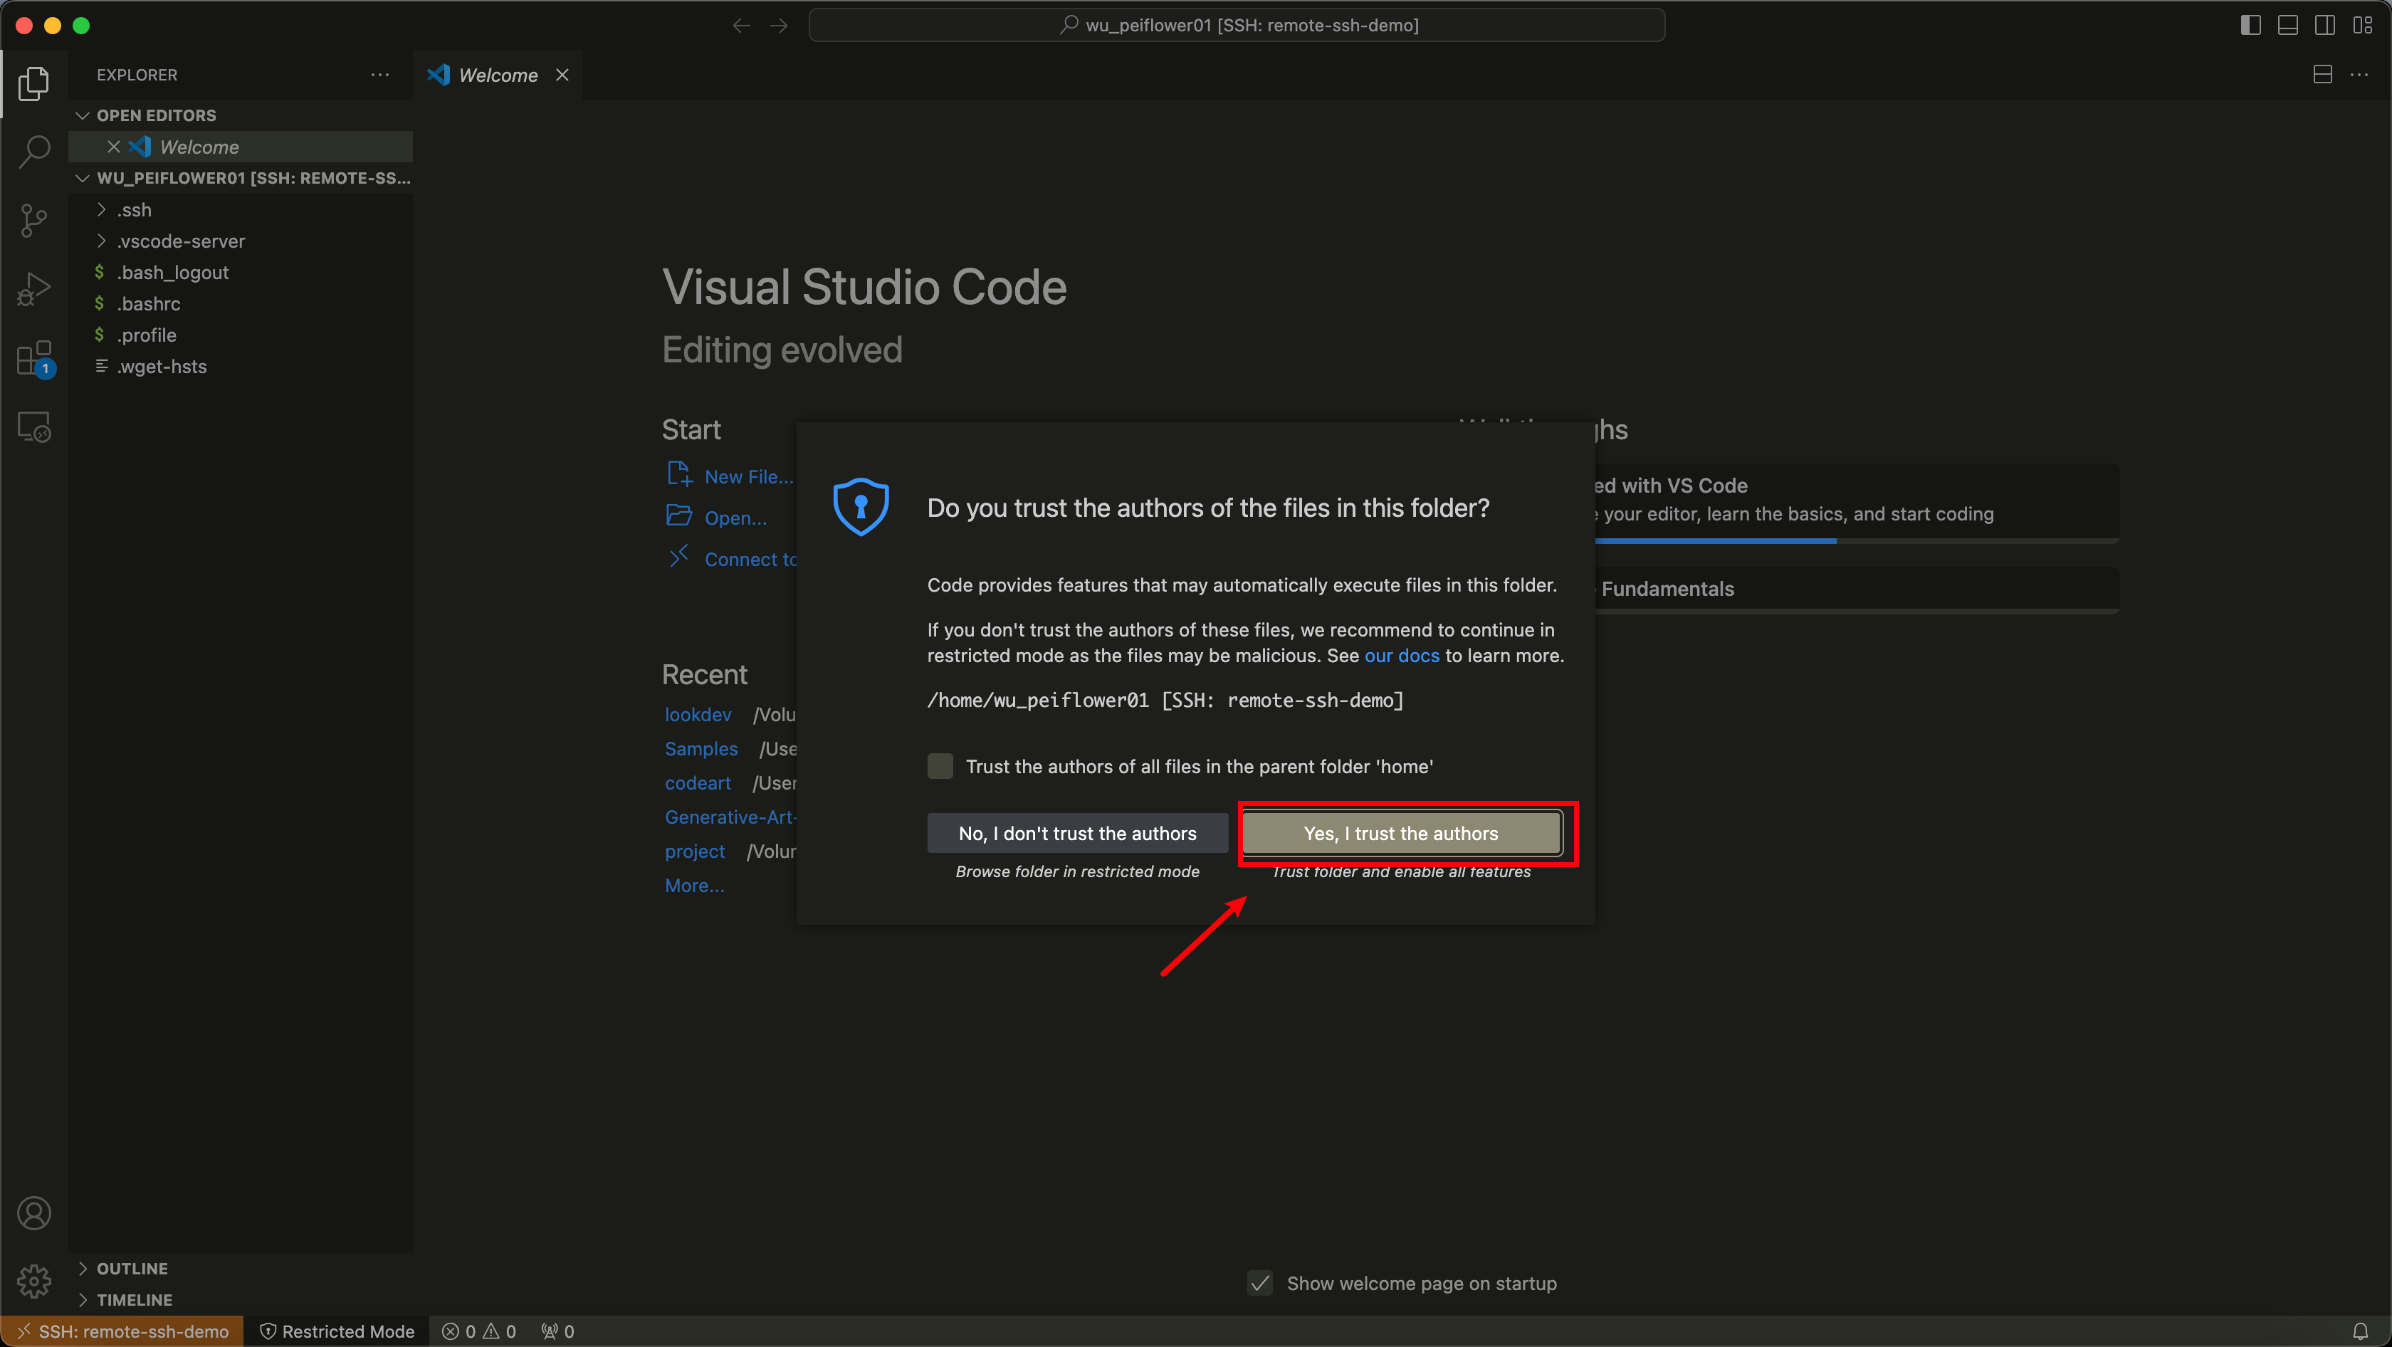Click notifications bell in status bar
The image size is (2392, 1347).
[2359, 1331]
